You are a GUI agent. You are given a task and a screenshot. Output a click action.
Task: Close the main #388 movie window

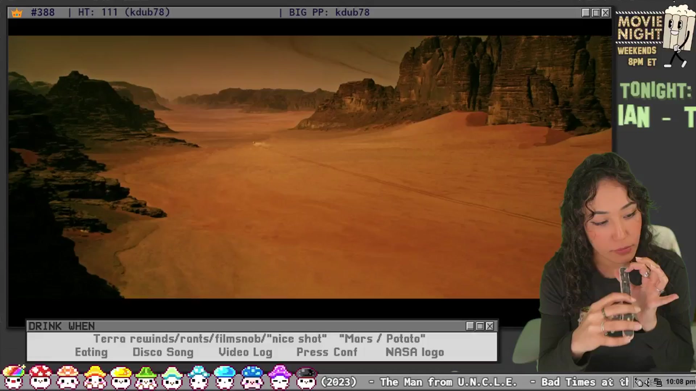[605, 13]
